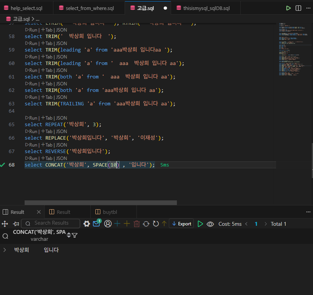This screenshot has width=313, height=295.
Task: Run the SQL file with the play icon
Action: click(288, 8)
